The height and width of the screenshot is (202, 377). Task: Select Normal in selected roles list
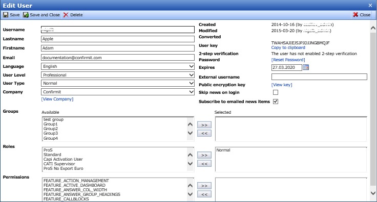[223, 150]
